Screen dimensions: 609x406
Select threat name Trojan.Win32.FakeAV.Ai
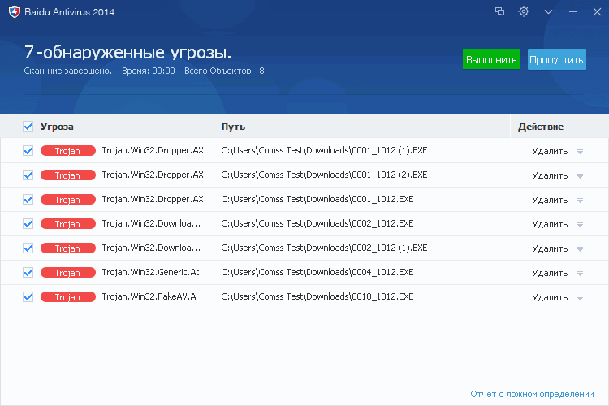pyautogui.click(x=150, y=297)
